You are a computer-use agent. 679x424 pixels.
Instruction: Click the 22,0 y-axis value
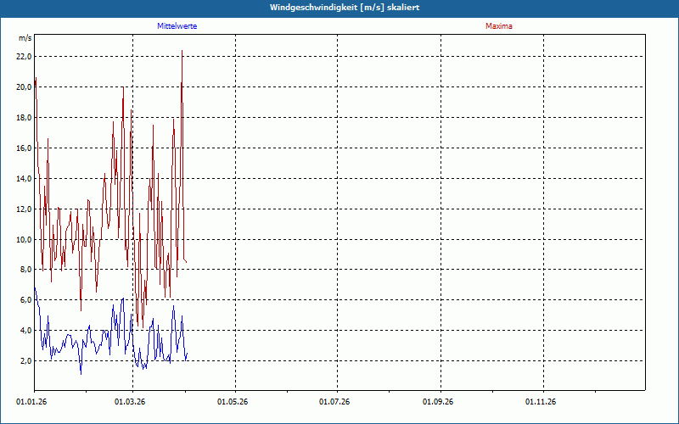click(x=24, y=57)
